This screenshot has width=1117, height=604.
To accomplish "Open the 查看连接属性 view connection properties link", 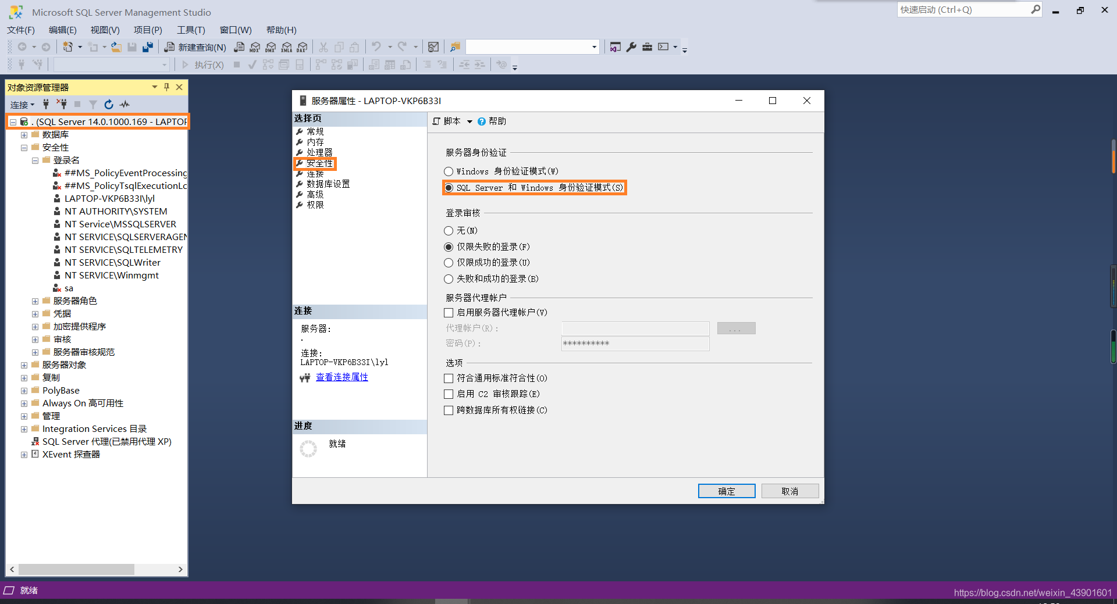I will [x=342, y=377].
